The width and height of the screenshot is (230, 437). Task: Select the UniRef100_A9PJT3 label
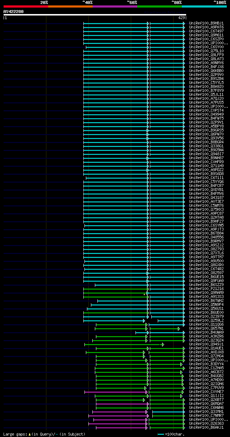click(206, 229)
